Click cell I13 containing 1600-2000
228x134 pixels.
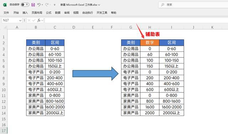[172, 107]
